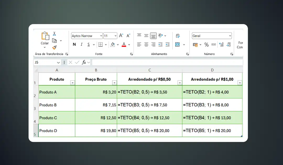Apply accounting currency format
283x165 pixels.
[195, 45]
